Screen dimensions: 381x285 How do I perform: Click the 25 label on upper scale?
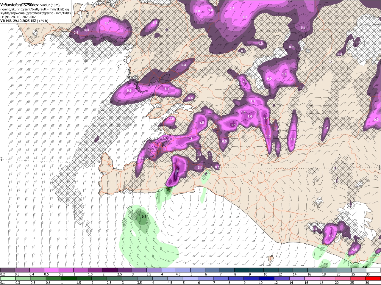coord(353,274)
